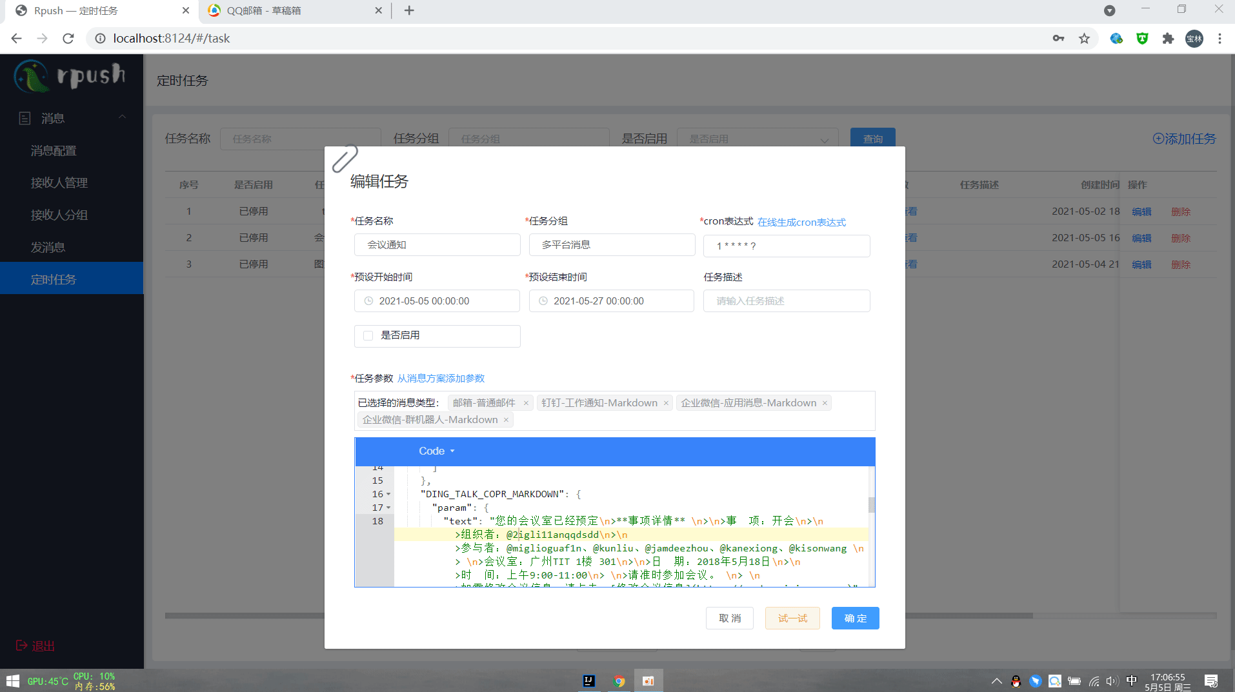
Task: Select IntelliJ IDEA icon in the taskbar
Action: point(588,680)
